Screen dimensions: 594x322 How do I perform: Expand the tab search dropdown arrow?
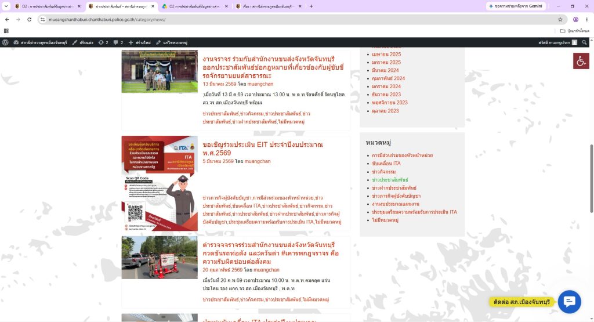pyautogui.click(x=6, y=6)
